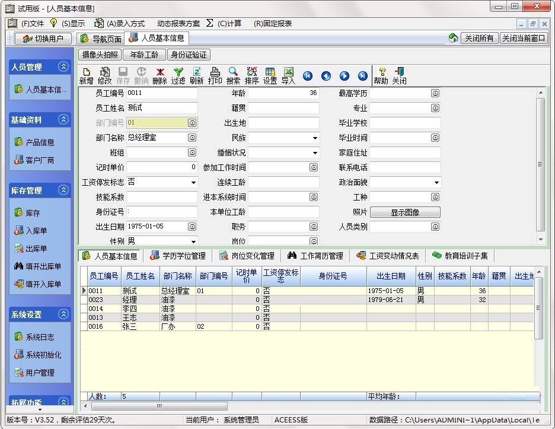Expand the 工资停发标志 dropdown

coord(193,183)
